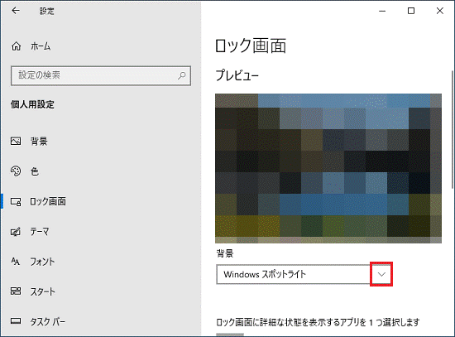Viewport: 455px width, 337px height.
Task: Minimize the 設定 window
Action: pyautogui.click(x=382, y=11)
